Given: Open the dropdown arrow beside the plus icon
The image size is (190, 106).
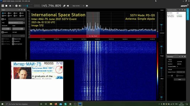Looking at the screenshot, I should click(13, 6).
